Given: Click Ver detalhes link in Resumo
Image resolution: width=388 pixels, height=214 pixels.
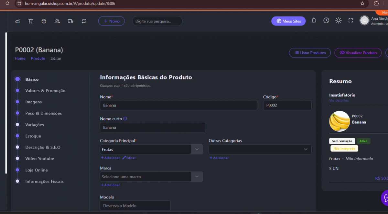Looking at the screenshot, I should (x=339, y=100).
